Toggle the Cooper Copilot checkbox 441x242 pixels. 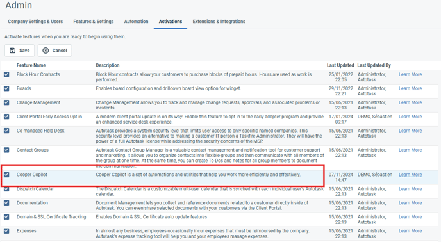[6, 175]
